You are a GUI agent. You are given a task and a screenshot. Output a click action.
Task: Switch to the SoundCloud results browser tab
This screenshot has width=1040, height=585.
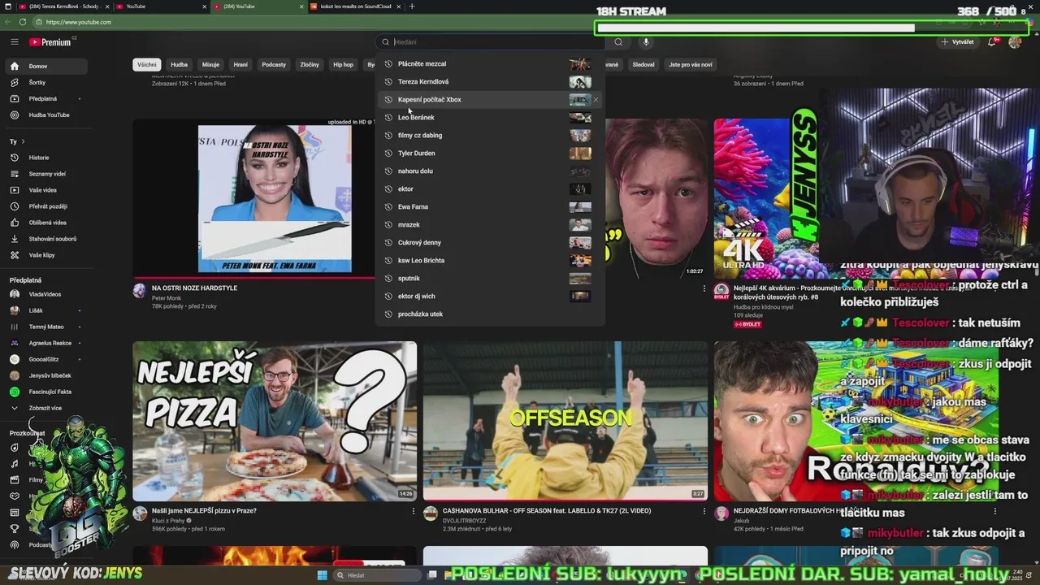click(355, 6)
